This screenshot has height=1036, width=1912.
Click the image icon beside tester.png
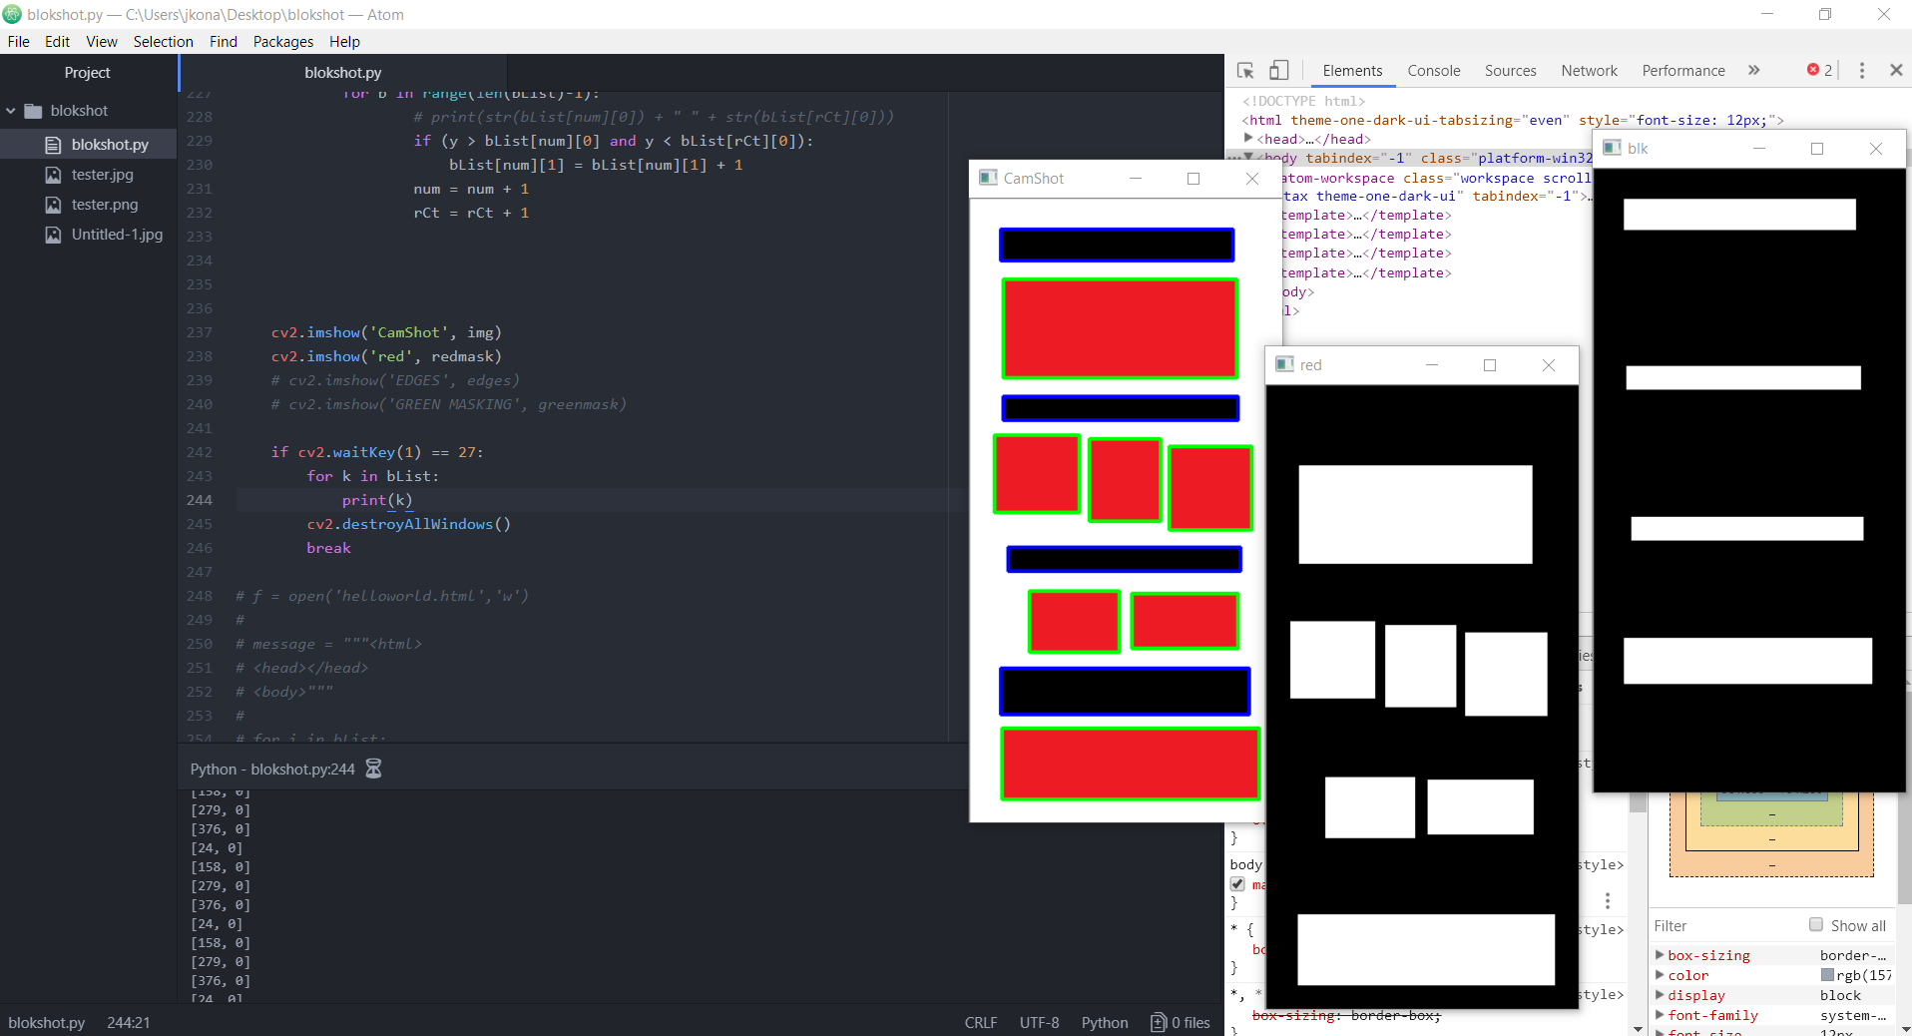click(53, 205)
